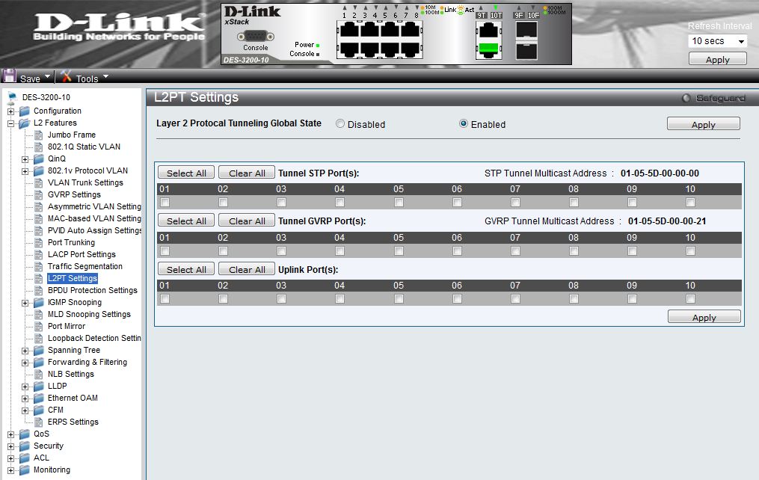Screen dimensions: 759x480
Task: Click the Save floppy disk icon
Action: coord(10,76)
